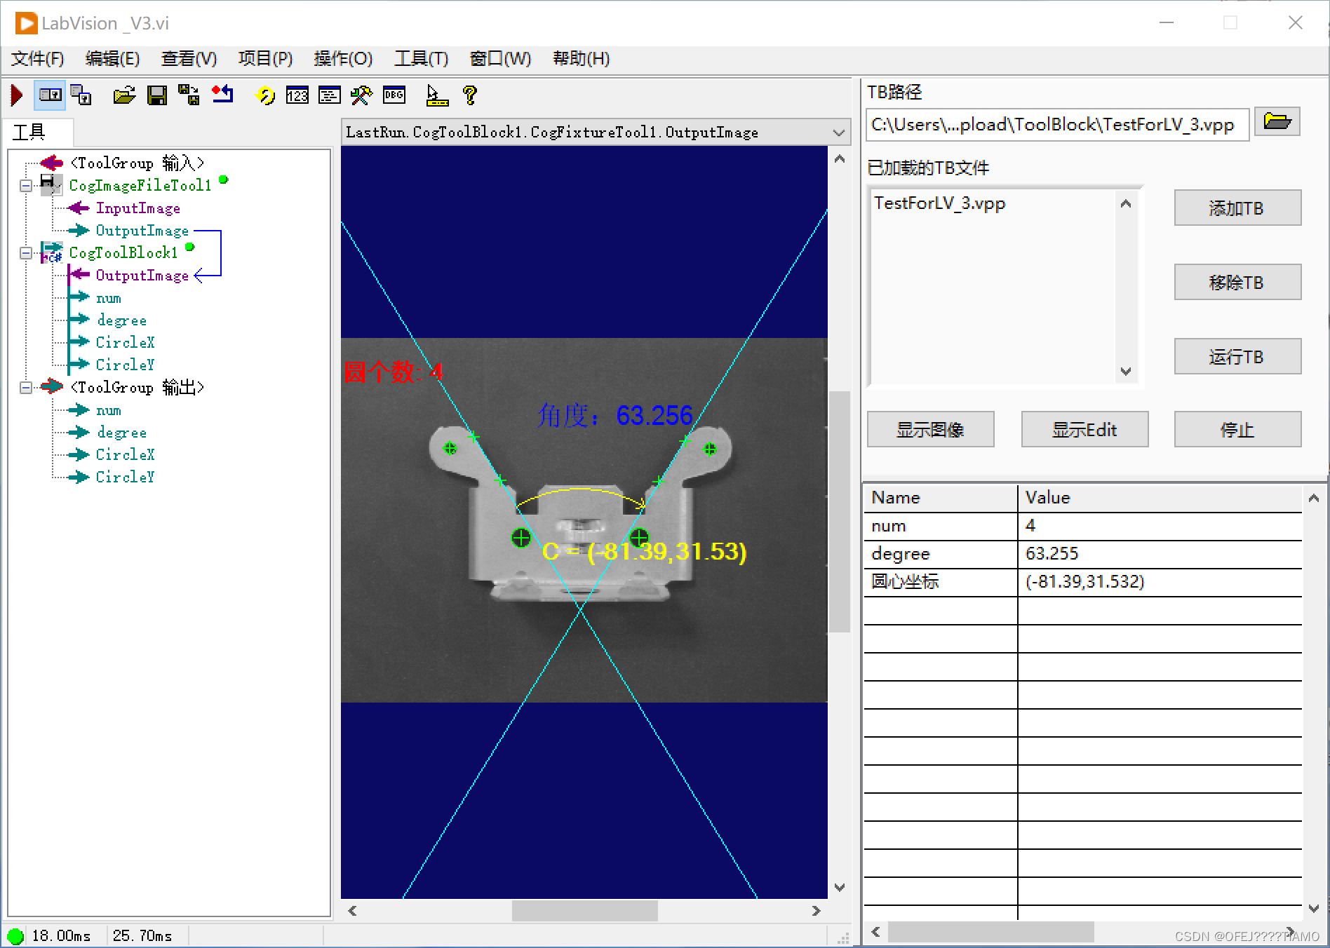
Task: Open the 123 numeric display tool
Action: (x=297, y=95)
